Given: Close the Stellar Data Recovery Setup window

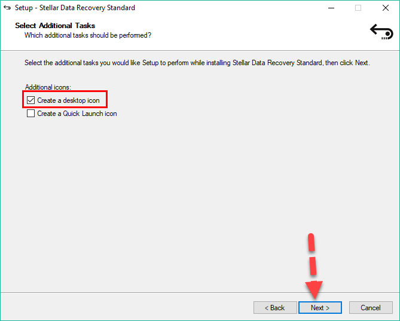Looking at the screenshot, I should pos(386,8).
